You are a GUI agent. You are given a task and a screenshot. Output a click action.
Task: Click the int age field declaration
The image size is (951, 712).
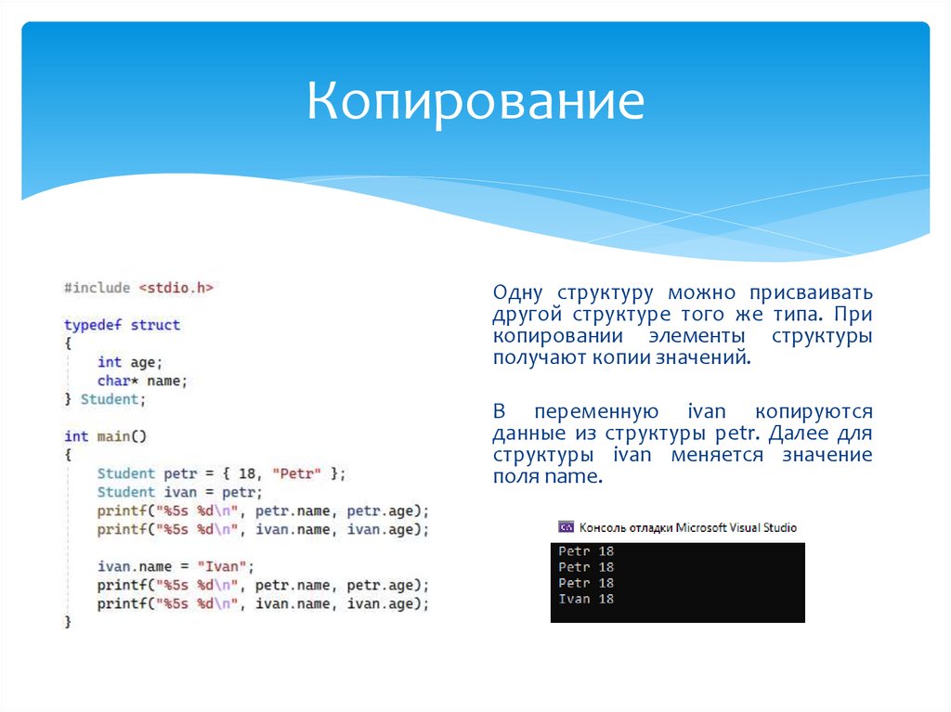click(130, 361)
